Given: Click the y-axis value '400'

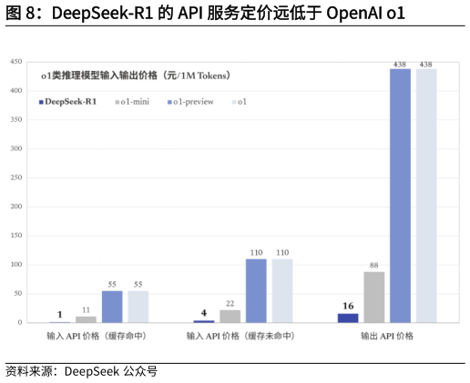Looking at the screenshot, I should pyautogui.click(x=16, y=90).
